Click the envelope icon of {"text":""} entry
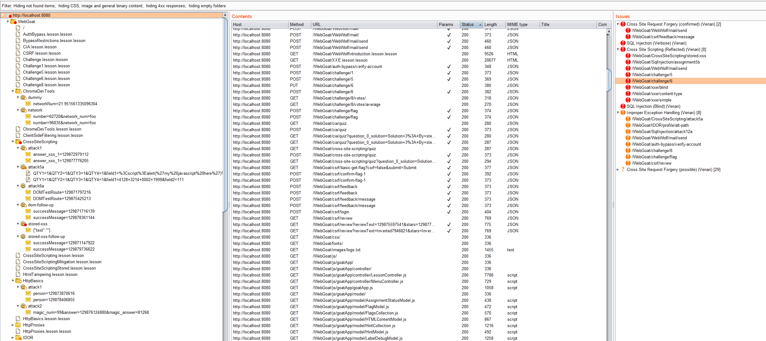766x341 pixels. coord(28,230)
